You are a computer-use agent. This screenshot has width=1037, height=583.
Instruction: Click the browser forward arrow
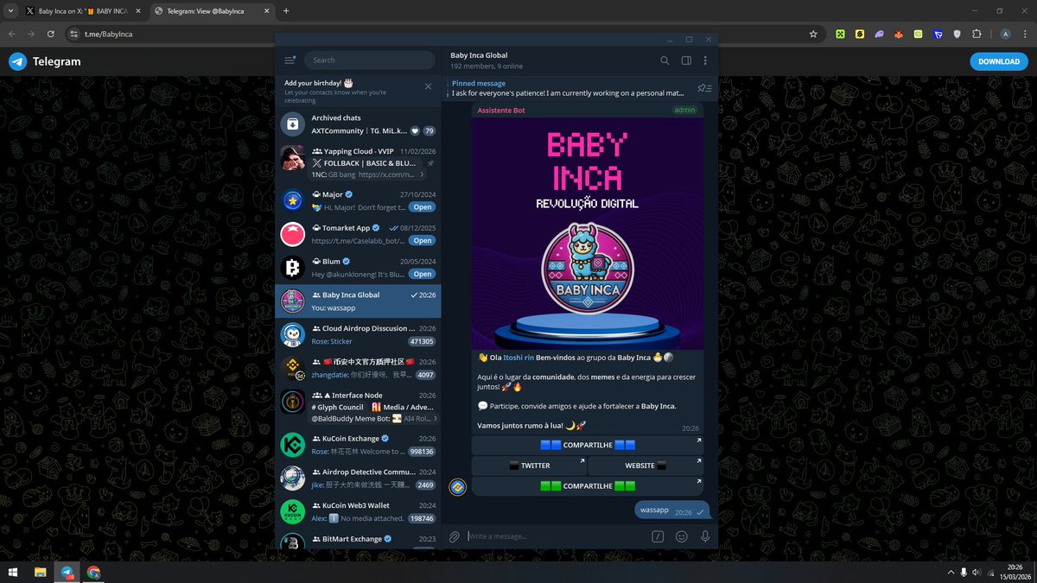click(31, 34)
